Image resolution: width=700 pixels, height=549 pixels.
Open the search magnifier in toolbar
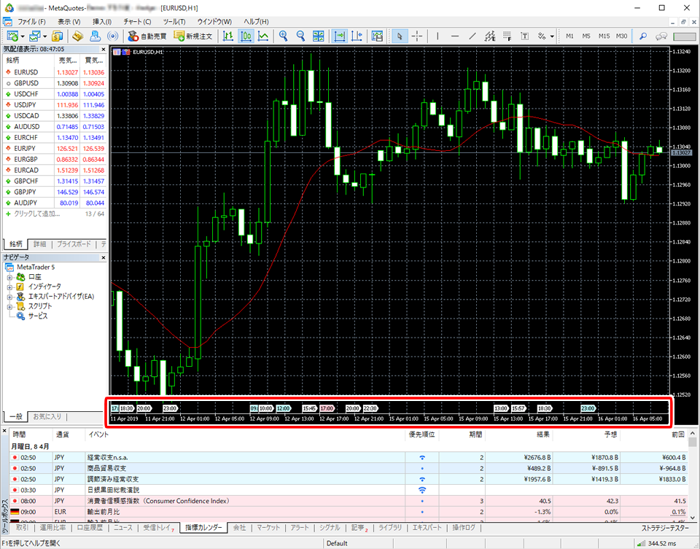[642, 36]
